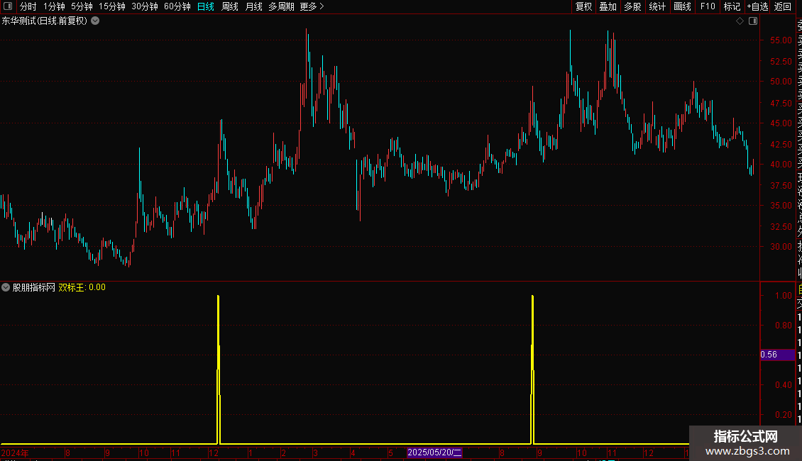This screenshot has height=461, width=802.
Task: Click the 叠加 overlay button
Action: pos(608,6)
